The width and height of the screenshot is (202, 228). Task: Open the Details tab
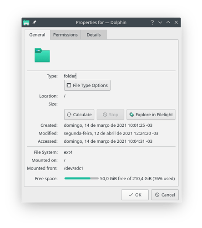pyautogui.click(x=94, y=35)
